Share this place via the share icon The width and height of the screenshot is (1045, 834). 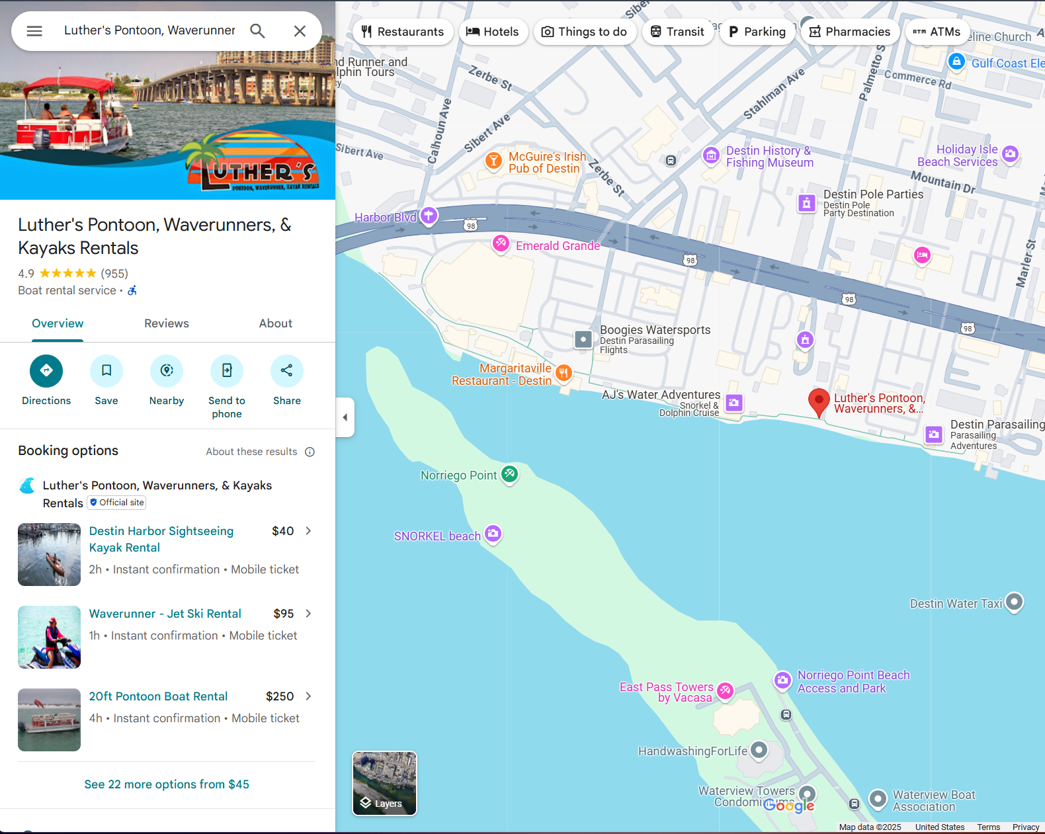287,371
